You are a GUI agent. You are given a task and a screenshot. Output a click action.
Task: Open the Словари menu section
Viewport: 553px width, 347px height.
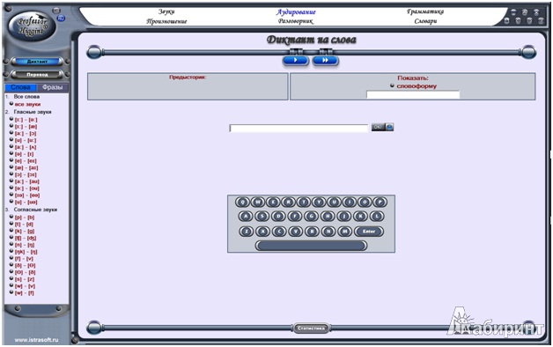pyautogui.click(x=425, y=21)
